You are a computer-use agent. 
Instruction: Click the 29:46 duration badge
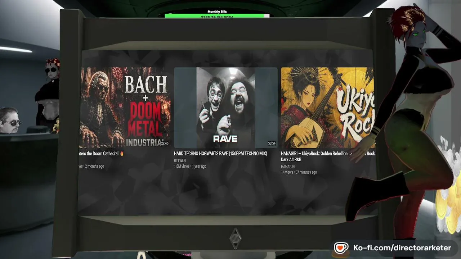[x=165, y=143]
